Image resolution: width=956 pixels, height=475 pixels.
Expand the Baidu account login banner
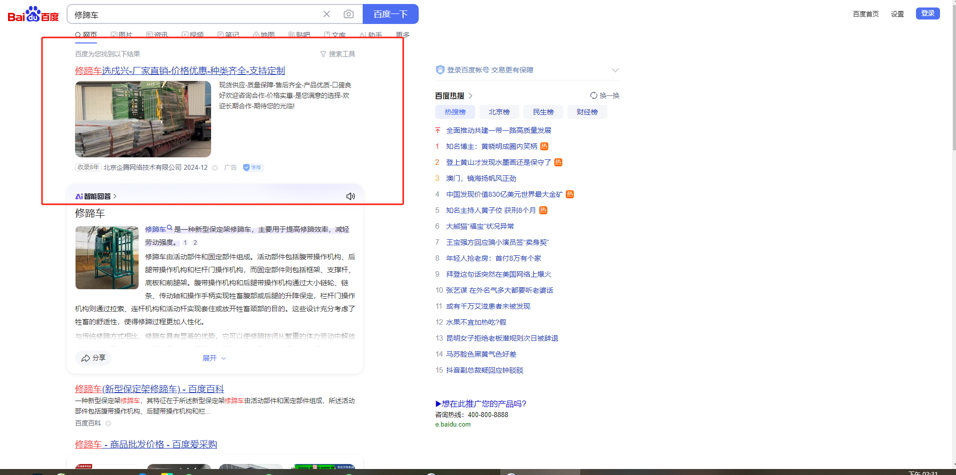point(615,70)
